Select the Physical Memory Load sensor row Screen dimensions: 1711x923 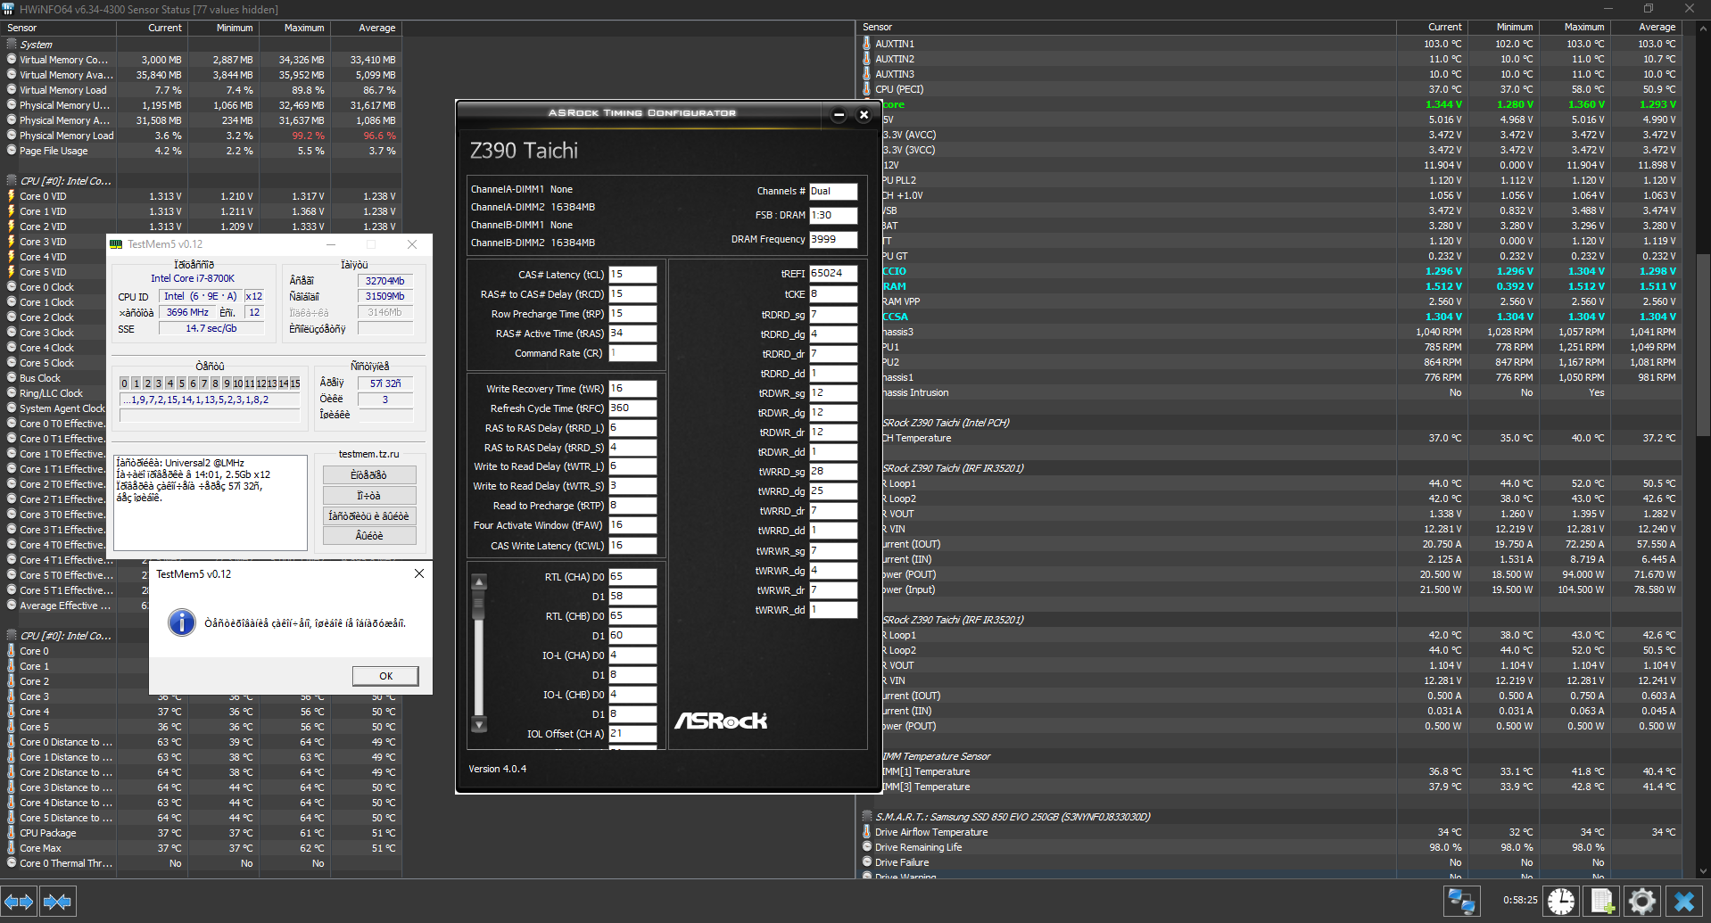click(x=202, y=136)
